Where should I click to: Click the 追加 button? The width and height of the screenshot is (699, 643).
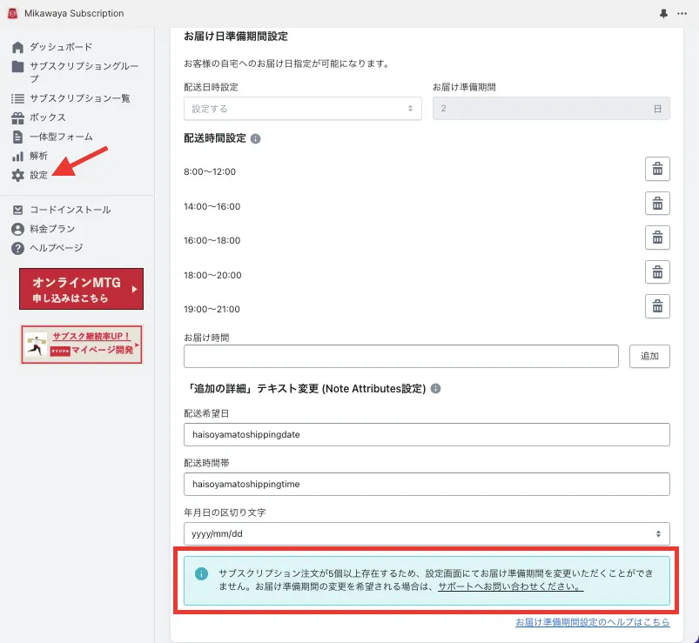point(649,356)
